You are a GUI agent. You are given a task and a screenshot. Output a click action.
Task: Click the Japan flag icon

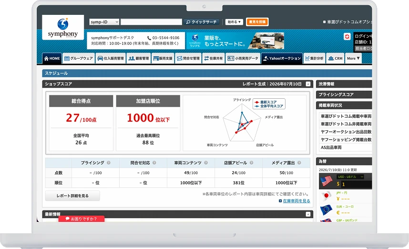pos(326,196)
